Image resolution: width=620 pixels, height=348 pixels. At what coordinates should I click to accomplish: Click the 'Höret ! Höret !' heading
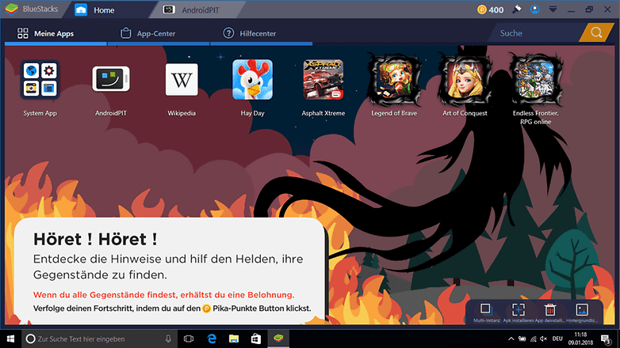tap(95, 239)
